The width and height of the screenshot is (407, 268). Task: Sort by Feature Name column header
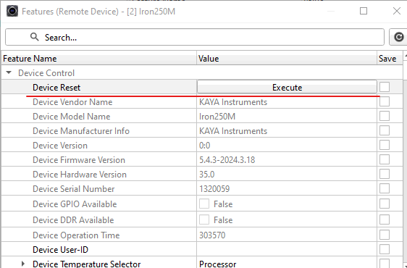click(99, 59)
